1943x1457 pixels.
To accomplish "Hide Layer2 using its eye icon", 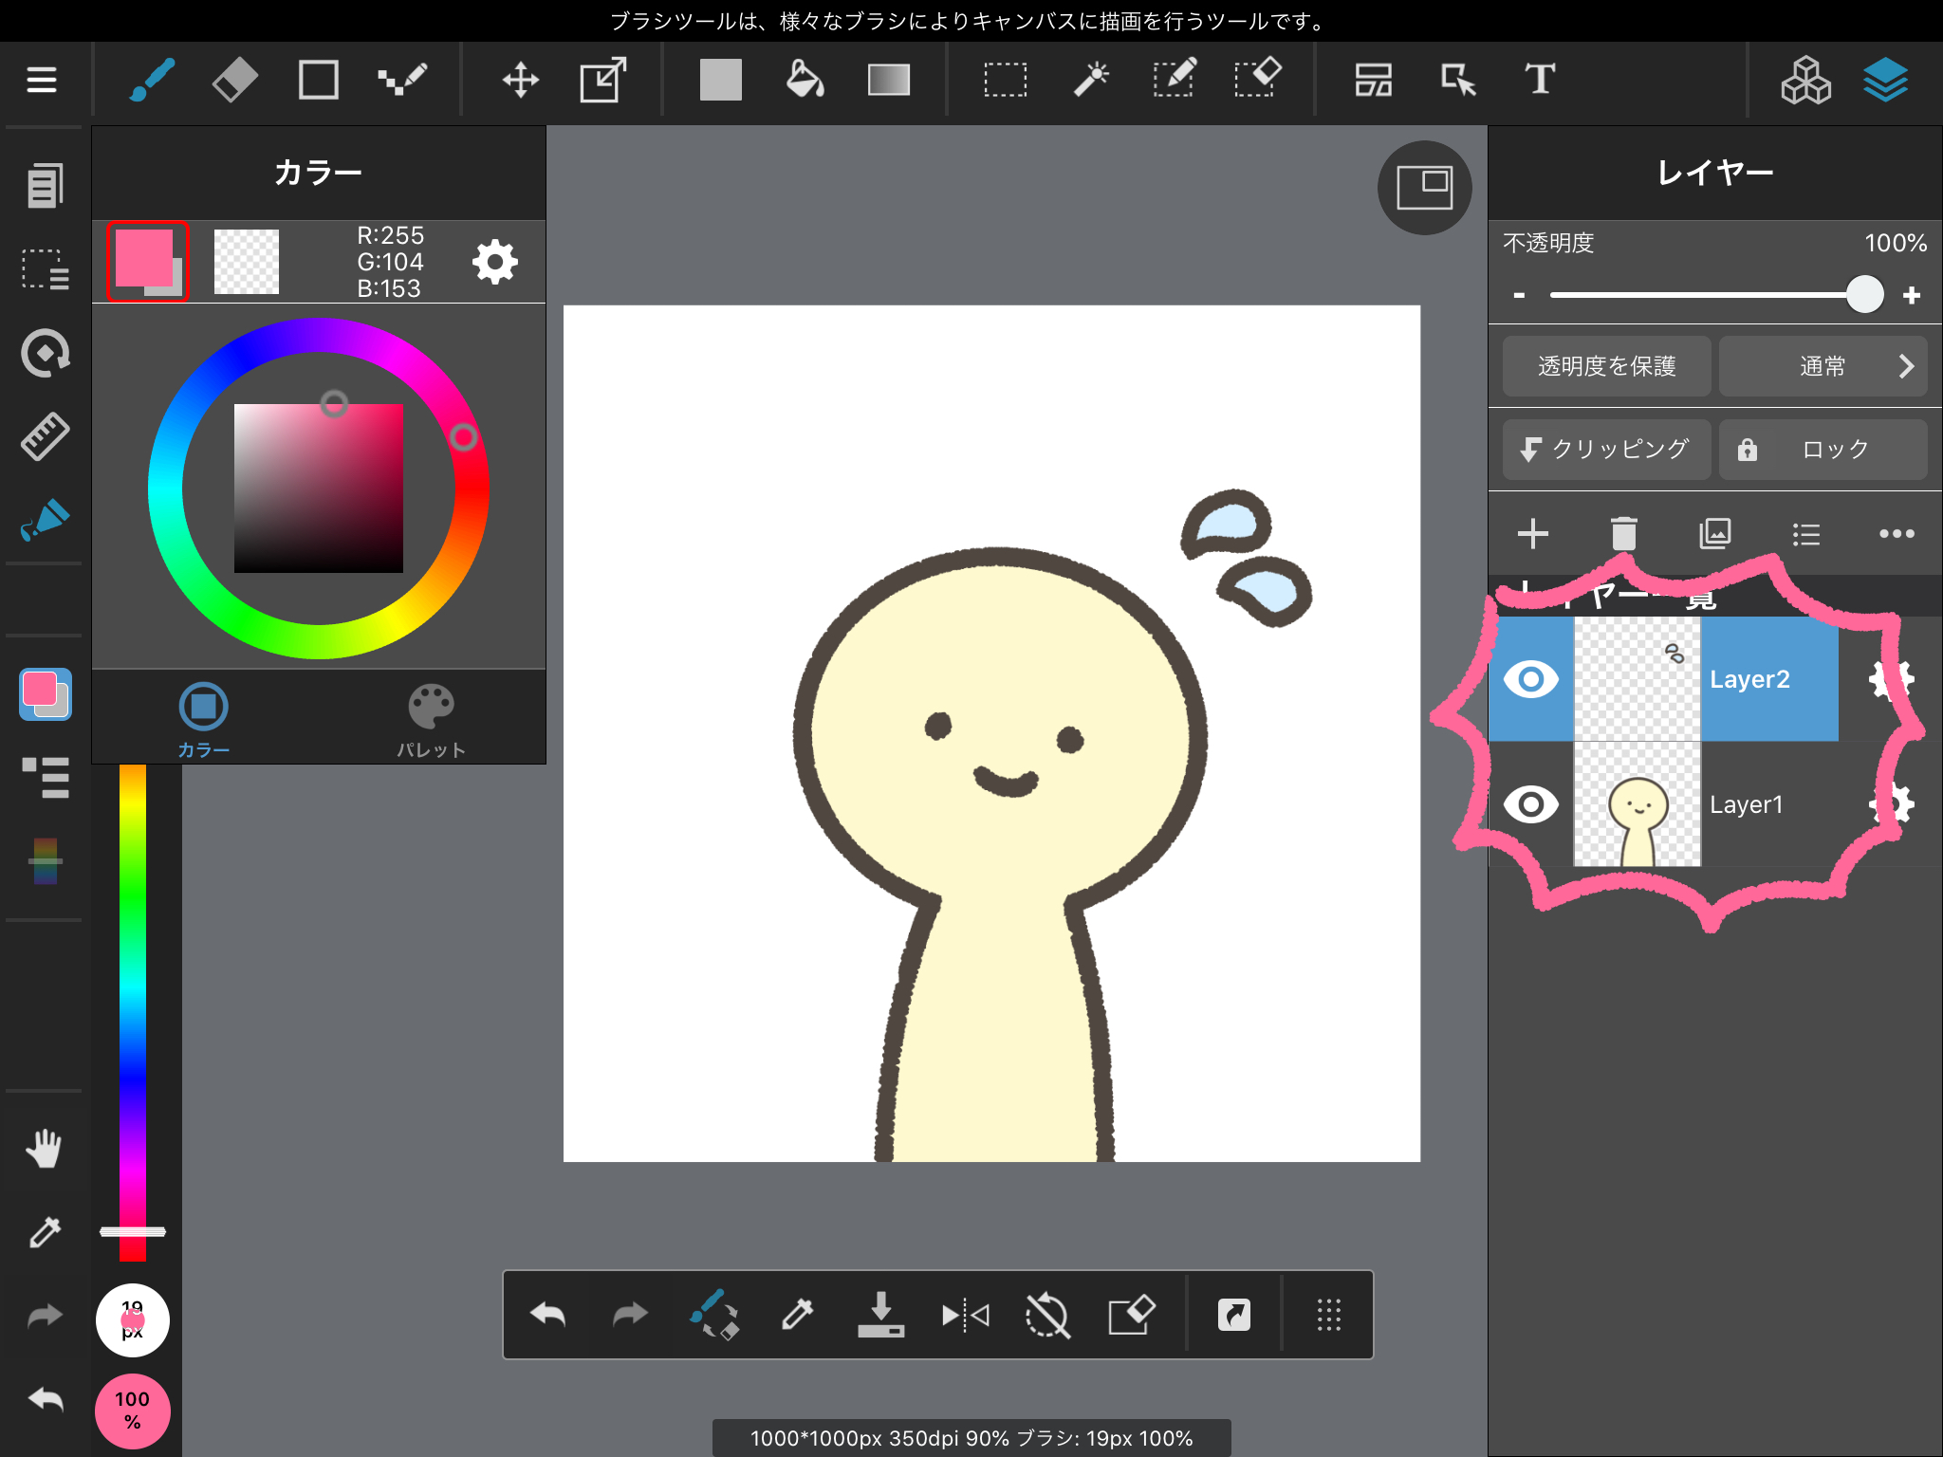I will (x=1530, y=679).
